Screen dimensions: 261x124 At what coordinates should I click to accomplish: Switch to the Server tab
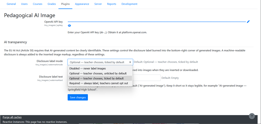[98, 4]
